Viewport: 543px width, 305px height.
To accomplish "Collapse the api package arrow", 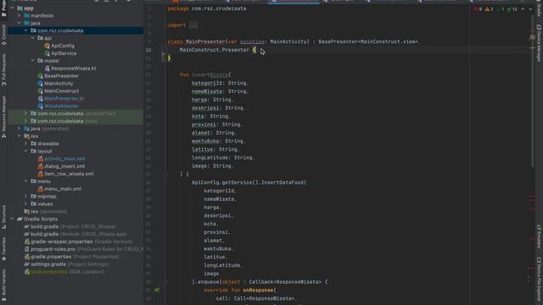I will tap(32, 38).
